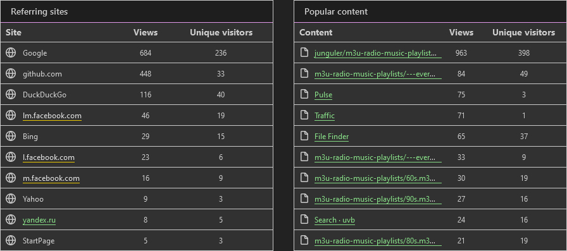567x251 pixels.
Task: Open the junguler/m3u-radio-music-playlist content link
Action: click(378, 53)
